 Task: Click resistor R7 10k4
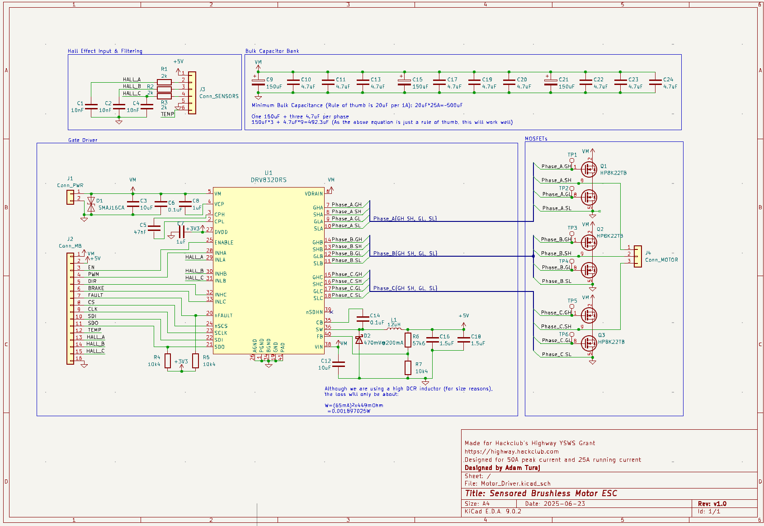click(x=408, y=368)
